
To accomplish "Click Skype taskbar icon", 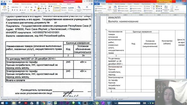I will (79, 103).
